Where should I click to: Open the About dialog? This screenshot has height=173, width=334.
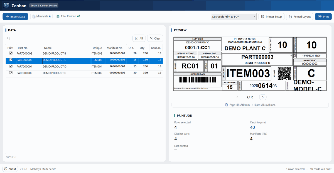click(10, 169)
